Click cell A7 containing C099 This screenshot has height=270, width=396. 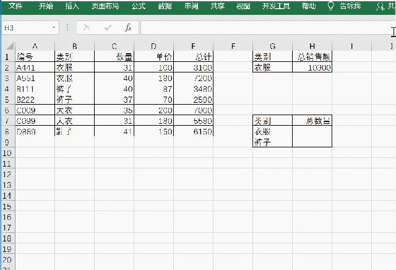tap(35, 121)
